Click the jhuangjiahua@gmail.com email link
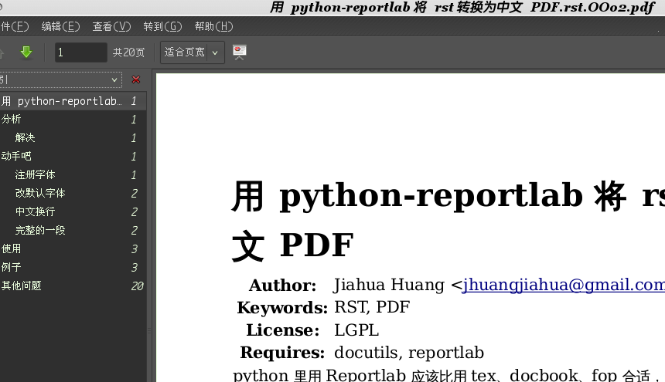Screen dimensions: 665x382 coord(563,285)
